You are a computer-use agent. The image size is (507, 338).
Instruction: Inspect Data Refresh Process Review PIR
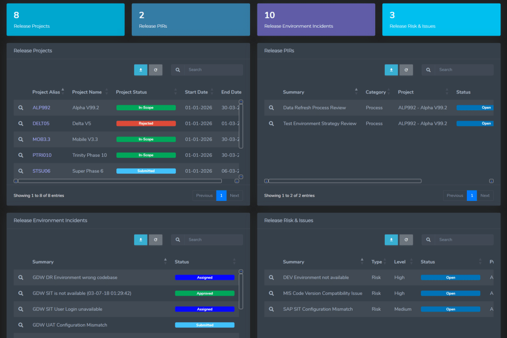point(271,107)
